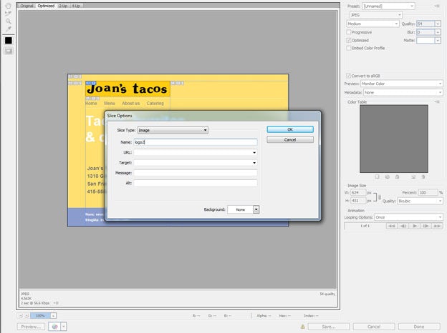The height and width of the screenshot is (333, 447).
Task: Click OK in Slice Options
Action: pyautogui.click(x=289, y=129)
